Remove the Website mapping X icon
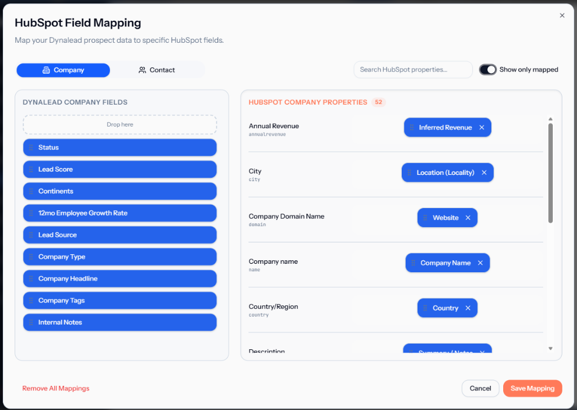The height and width of the screenshot is (410, 577). [x=468, y=218]
